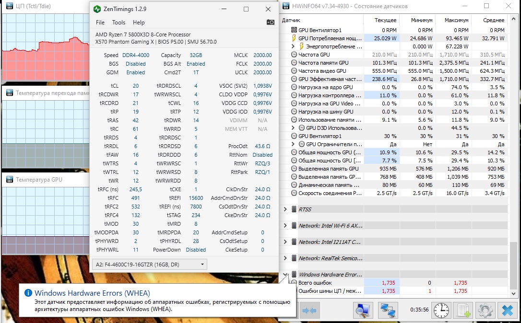Image resolution: width=521 pixels, height=323 pixels.
Task: Expand the Энергопотребление sensor subtree
Action: [293, 46]
